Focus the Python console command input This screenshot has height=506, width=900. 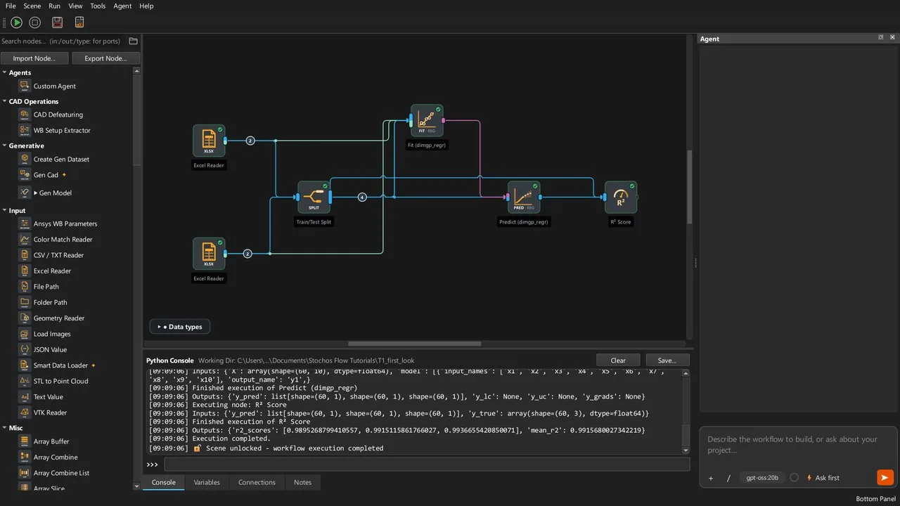(x=427, y=465)
